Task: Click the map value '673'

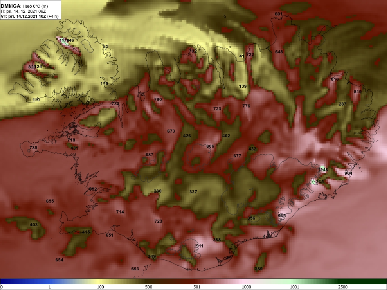Action: (171, 131)
